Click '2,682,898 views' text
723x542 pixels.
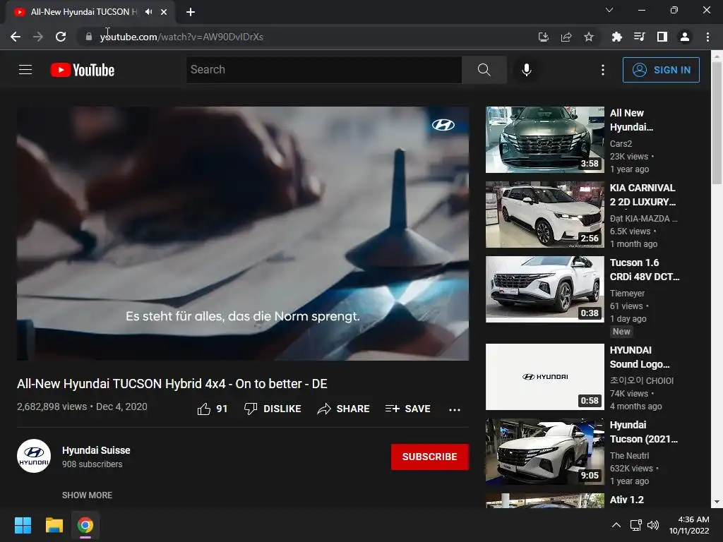52,406
